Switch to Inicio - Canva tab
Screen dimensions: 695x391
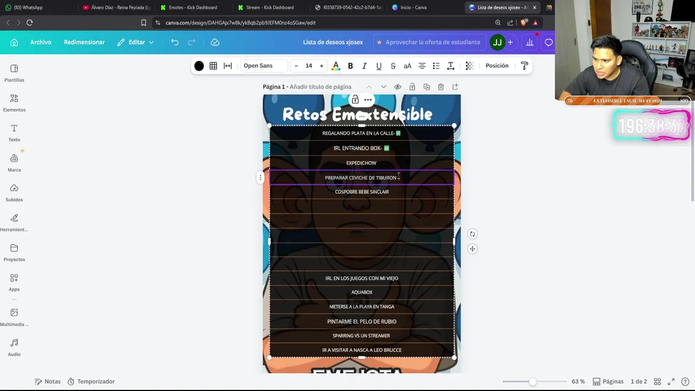point(413,8)
